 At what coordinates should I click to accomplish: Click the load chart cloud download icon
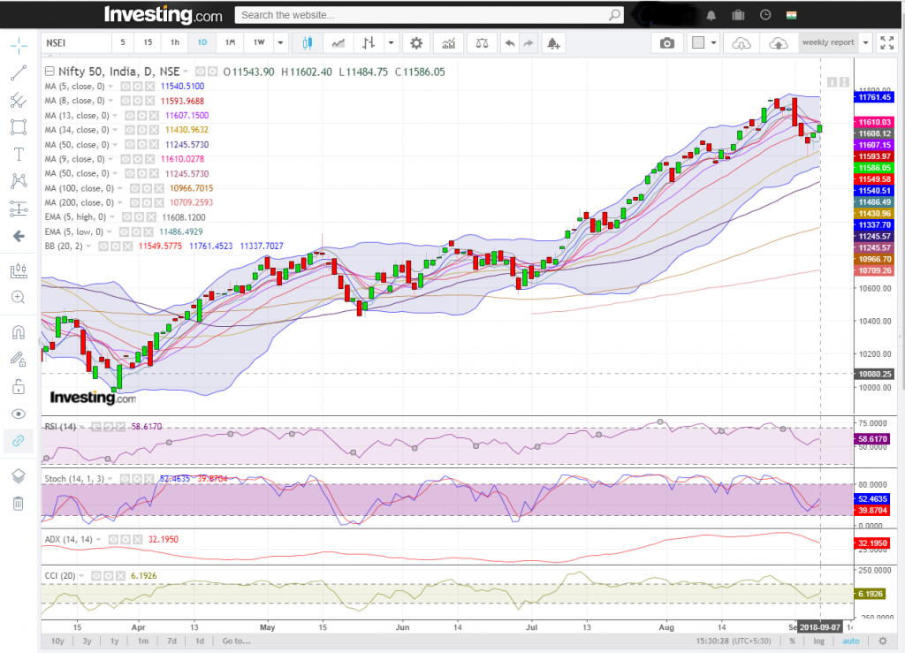(x=741, y=42)
